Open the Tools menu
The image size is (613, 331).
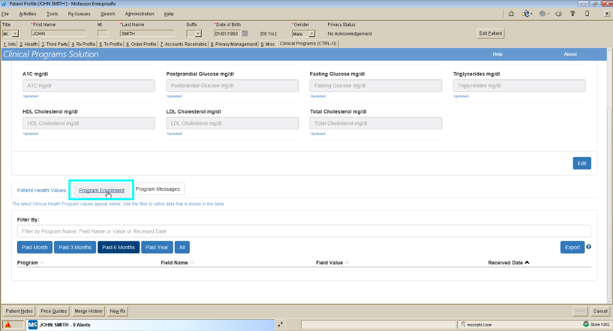click(52, 14)
